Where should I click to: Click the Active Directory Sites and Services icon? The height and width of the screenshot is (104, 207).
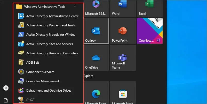click(x=21, y=44)
